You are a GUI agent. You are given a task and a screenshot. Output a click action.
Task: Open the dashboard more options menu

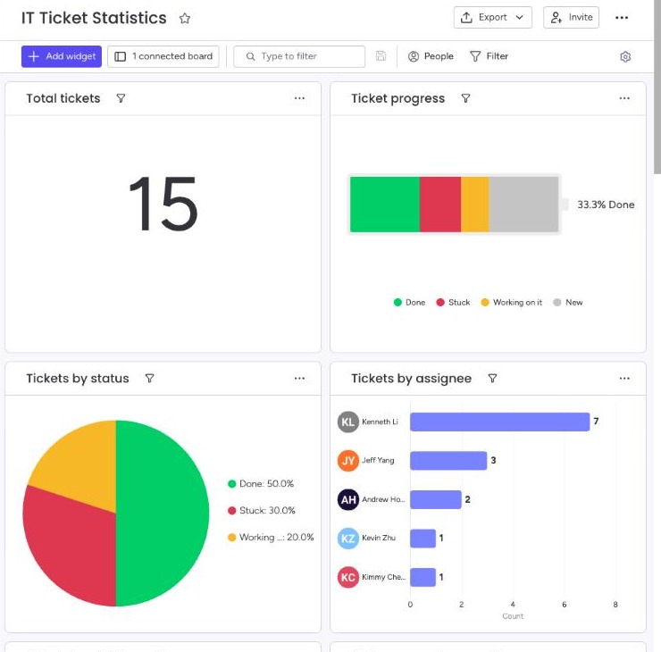[x=622, y=18]
